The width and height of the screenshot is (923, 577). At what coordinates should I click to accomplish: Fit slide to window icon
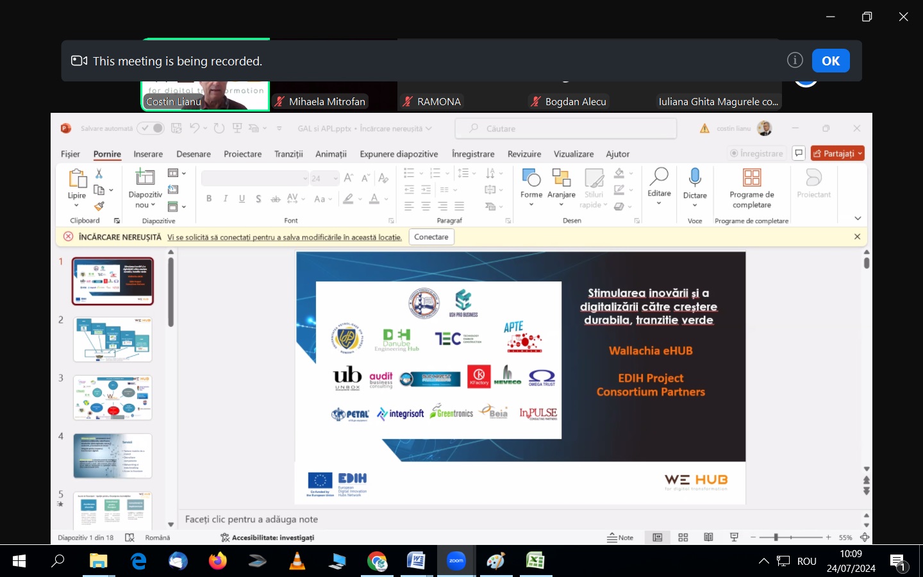pyautogui.click(x=865, y=537)
